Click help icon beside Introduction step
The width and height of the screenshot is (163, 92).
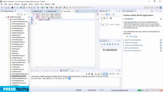coord(161,19)
